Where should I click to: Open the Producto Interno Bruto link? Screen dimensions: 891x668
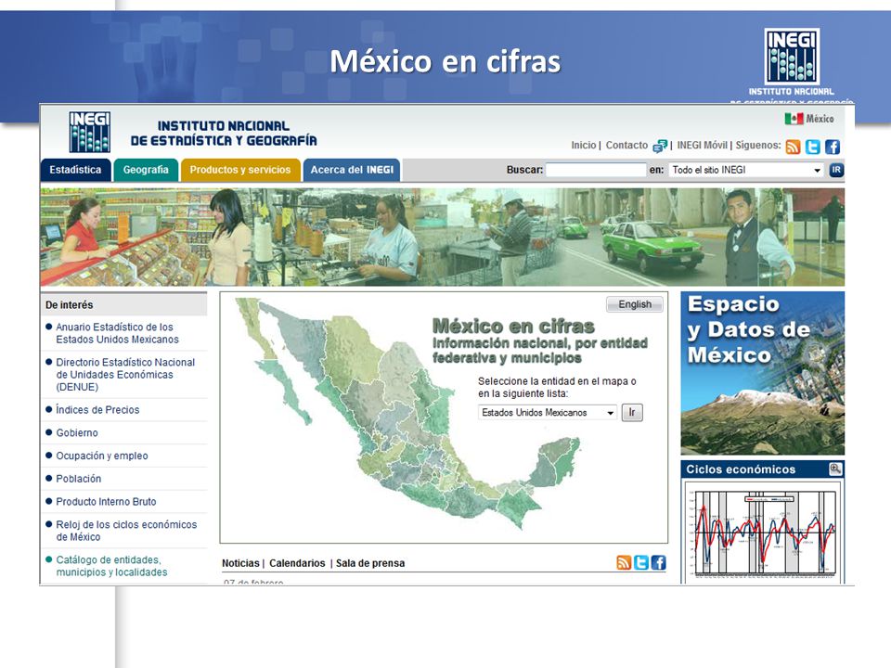[x=106, y=502]
